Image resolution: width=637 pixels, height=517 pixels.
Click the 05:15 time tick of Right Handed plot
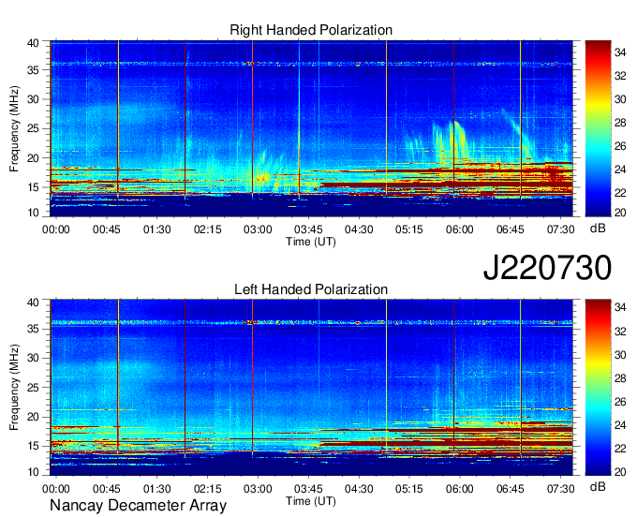pos(409,229)
